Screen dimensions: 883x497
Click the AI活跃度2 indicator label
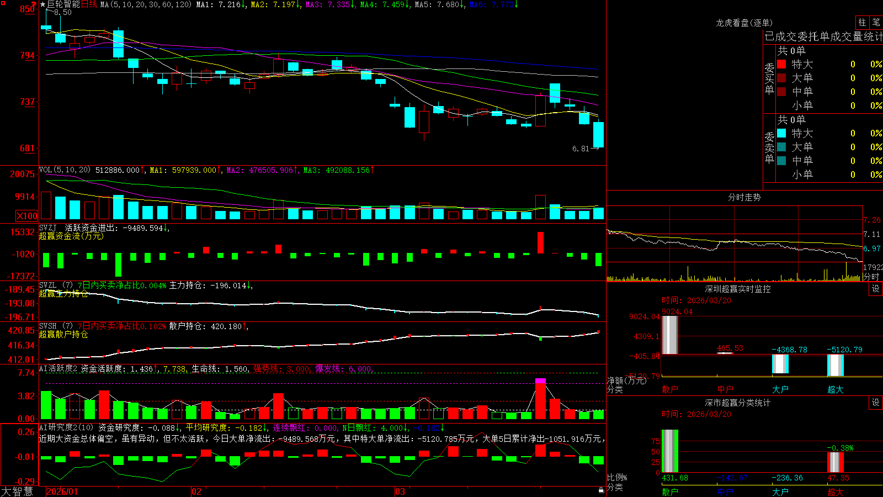pyautogui.click(x=58, y=368)
